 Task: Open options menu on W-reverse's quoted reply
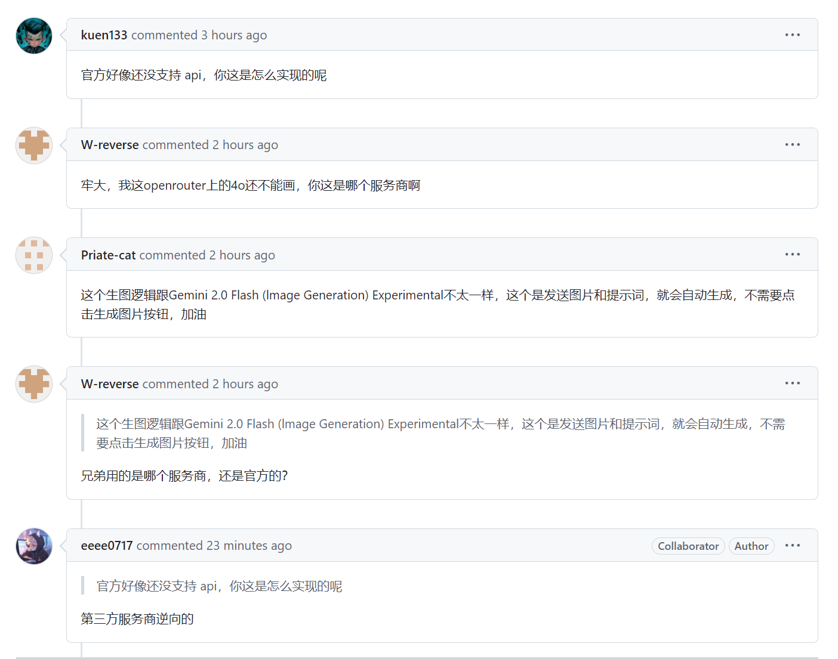pyautogui.click(x=793, y=383)
